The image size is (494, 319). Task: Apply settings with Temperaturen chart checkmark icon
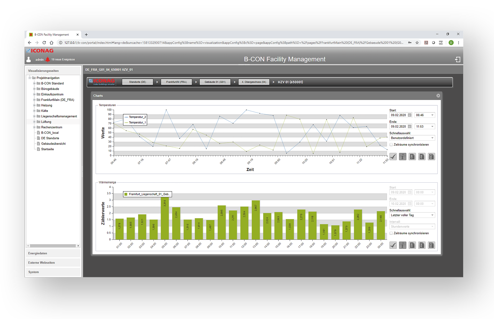tap(393, 157)
